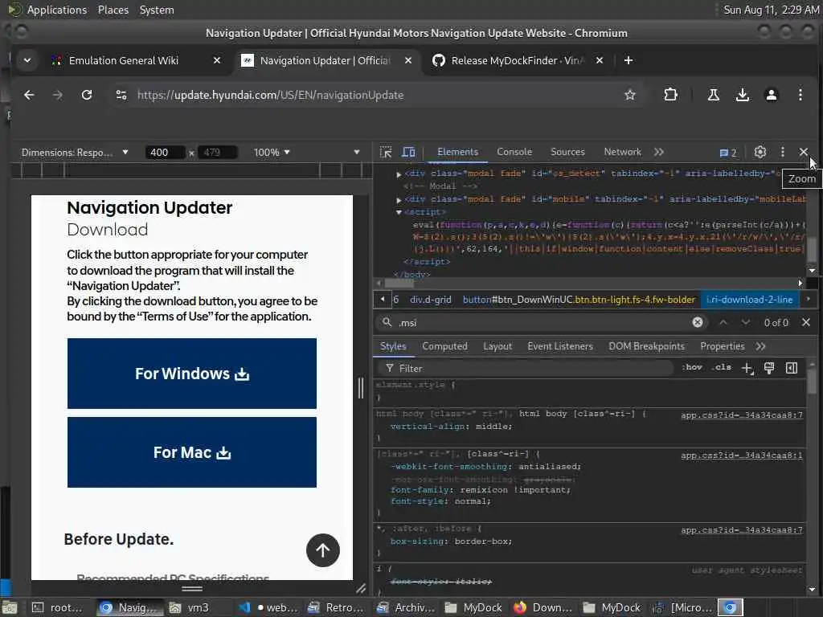Jump to next search result
Viewport: 823px width, 617px height.
[x=745, y=322]
